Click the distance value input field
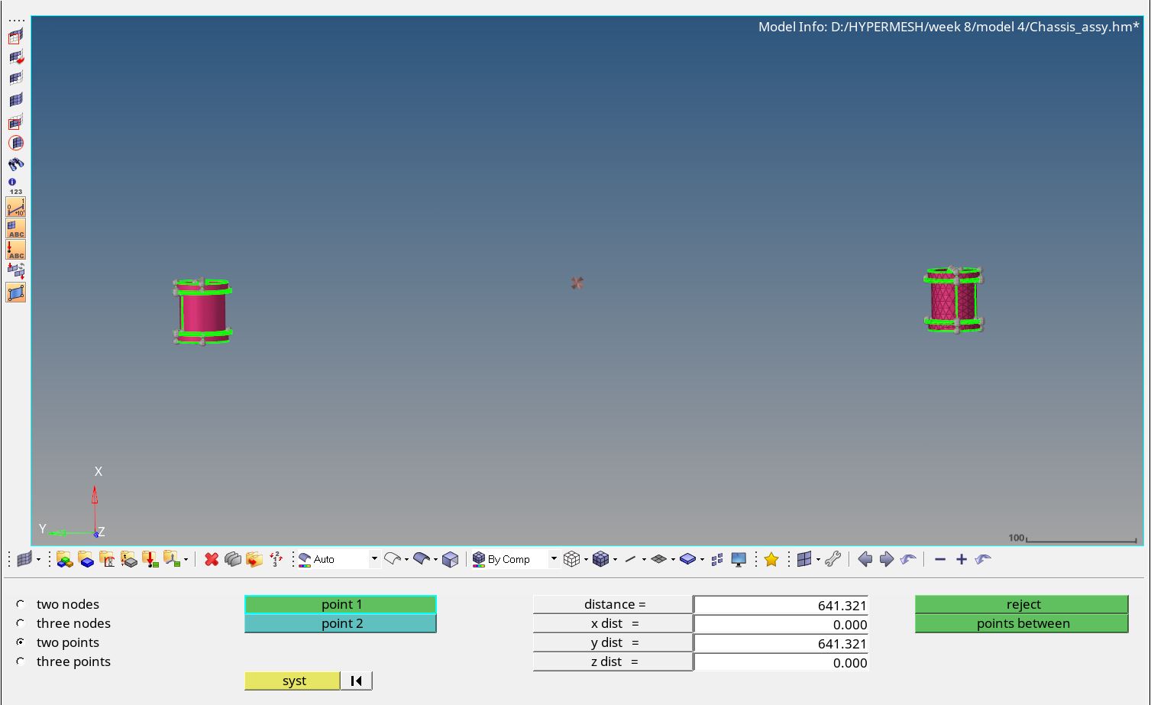Screen dimensions: 1151x705 coord(779,603)
